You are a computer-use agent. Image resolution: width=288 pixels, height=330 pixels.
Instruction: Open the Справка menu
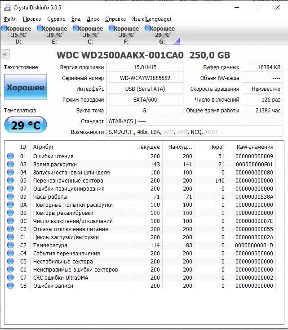[x=115, y=19]
